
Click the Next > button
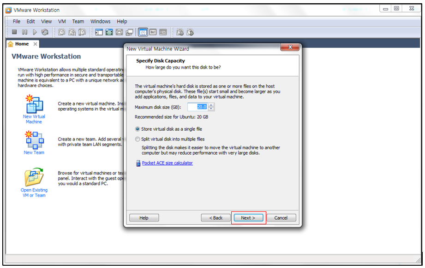pos(248,218)
